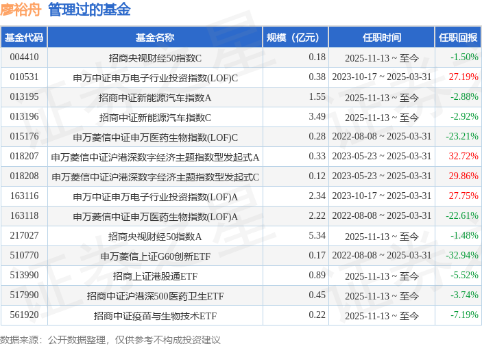482x346 pixels.
Task: Click 申万菱信中证申万医药生物指数(LOF)C
Action: pyautogui.click(x=155, y=137)
